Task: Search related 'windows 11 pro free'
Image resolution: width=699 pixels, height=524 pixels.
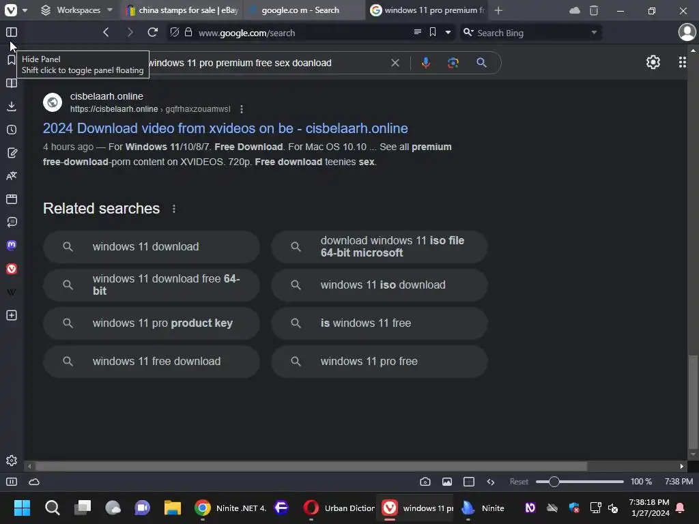Action: coord(380,362)
